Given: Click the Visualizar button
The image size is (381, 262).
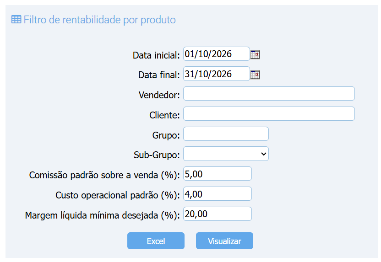Looking at the screenshot, I should coord(224,241).
